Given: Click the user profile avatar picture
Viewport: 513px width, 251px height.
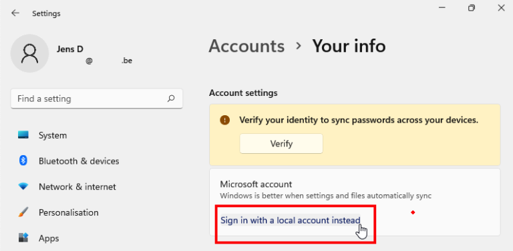Looking at the screenshot, I should click(x=30, y=53).
